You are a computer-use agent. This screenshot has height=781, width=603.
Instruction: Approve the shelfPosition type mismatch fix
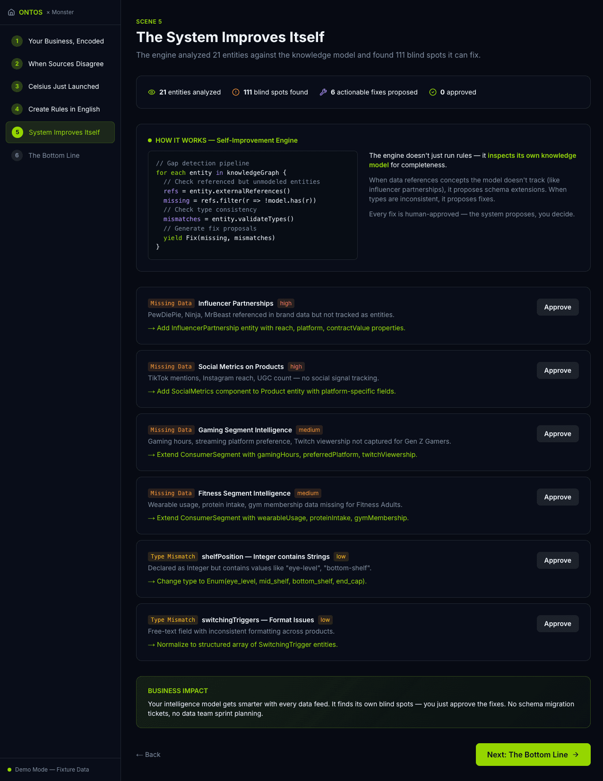pyautogui.click(x=558, y=560)
